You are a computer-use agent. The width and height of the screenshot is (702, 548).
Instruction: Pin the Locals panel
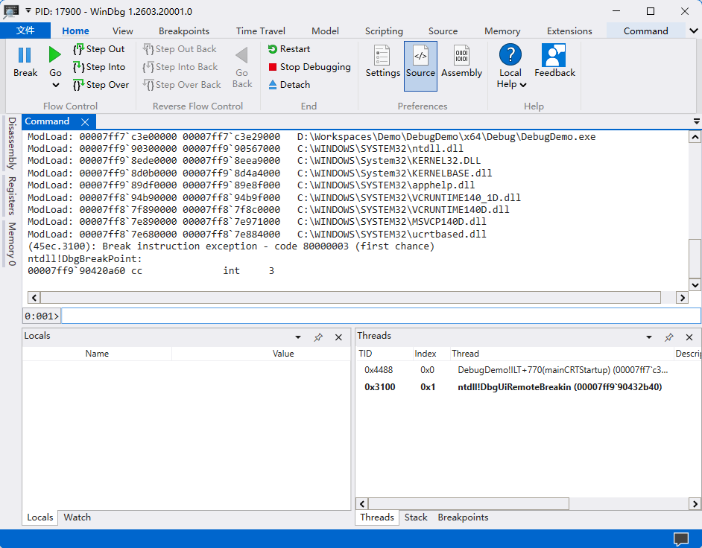pos(318,337)
